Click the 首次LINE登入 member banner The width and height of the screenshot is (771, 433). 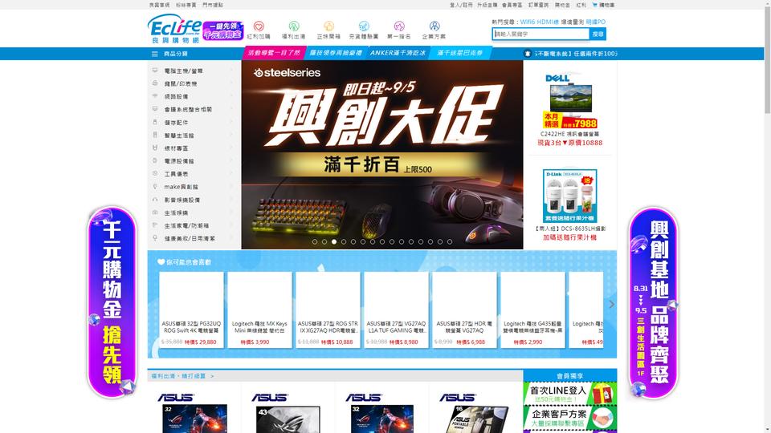(570, 394)
